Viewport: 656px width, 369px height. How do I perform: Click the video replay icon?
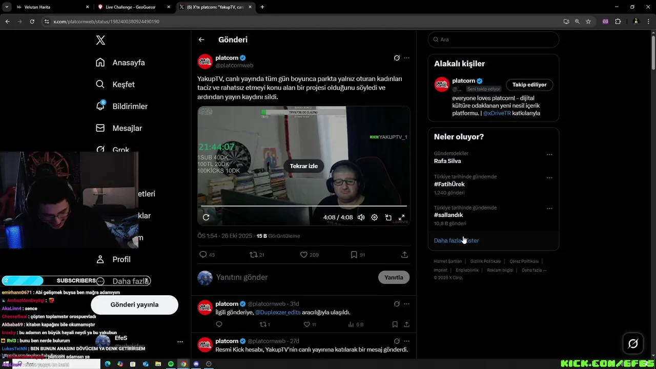[x=206, y=217]
